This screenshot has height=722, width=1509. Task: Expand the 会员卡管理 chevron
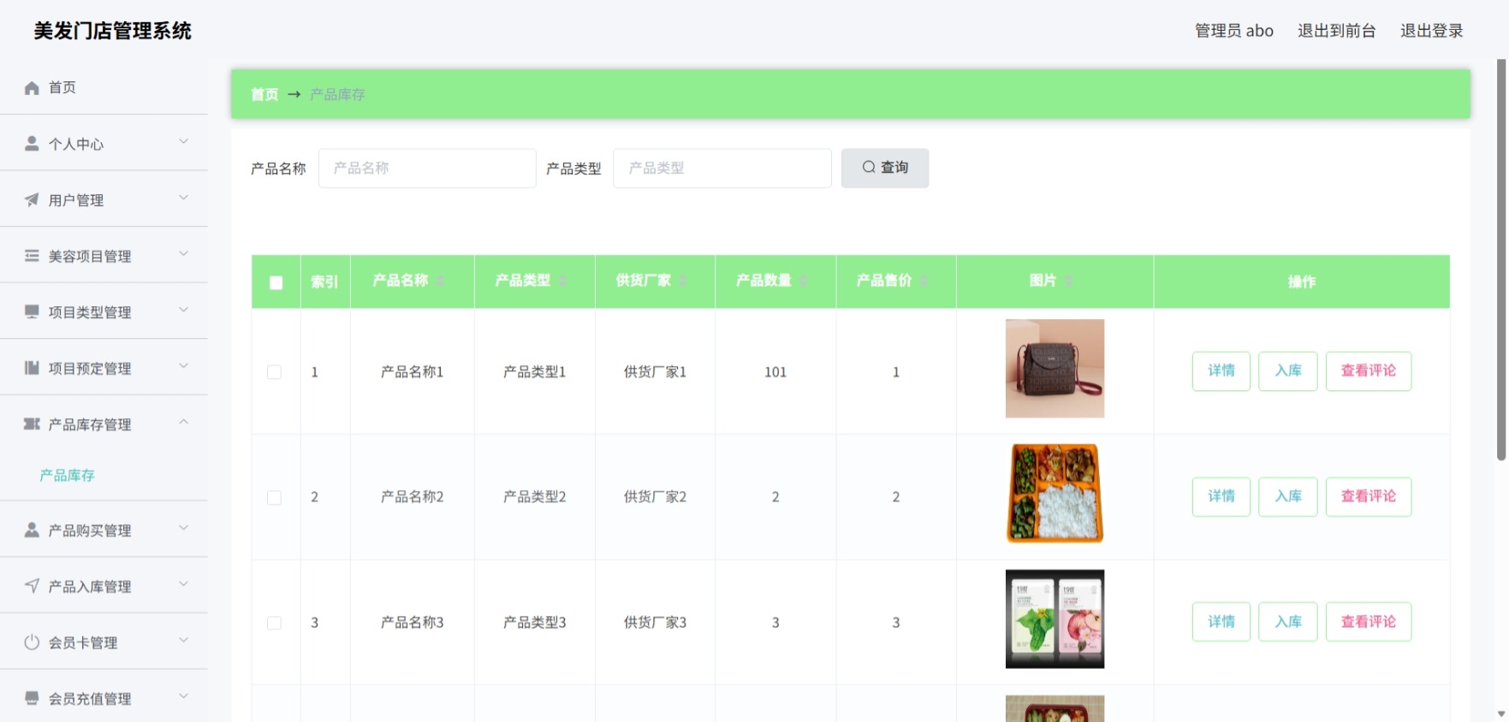pos(183,640)
